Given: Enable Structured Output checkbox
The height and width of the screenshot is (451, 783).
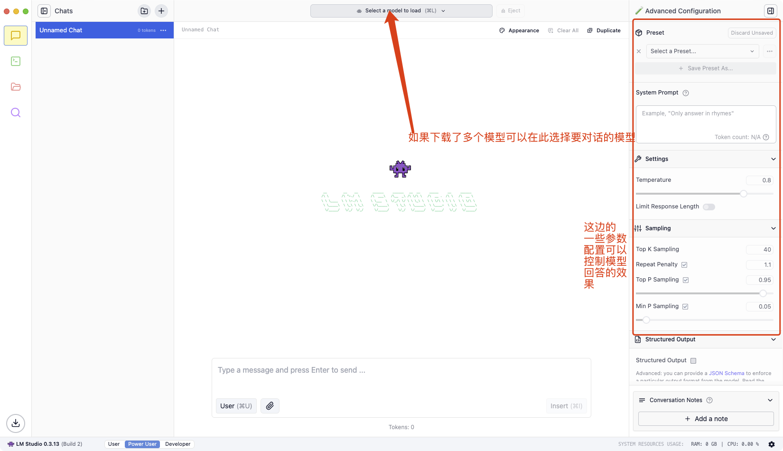Looking at the screenshot, I should coord(693,361).
